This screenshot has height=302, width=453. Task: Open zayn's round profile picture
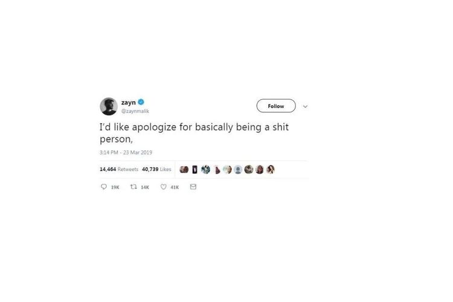click(109, 106)
